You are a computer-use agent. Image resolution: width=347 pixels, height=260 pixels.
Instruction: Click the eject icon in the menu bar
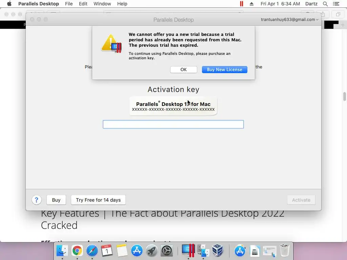tap(252, 4)
